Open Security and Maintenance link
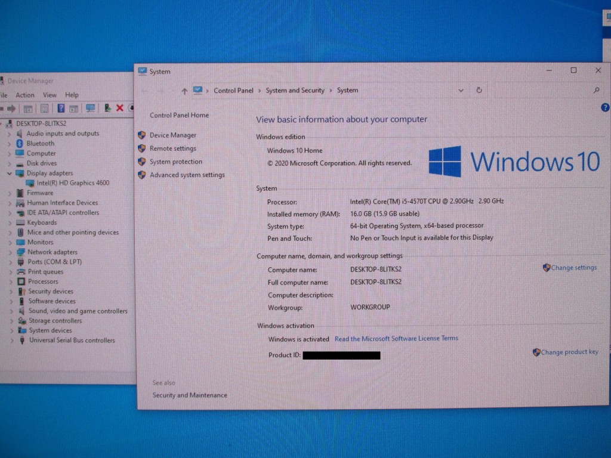Image resolution: width=611 pixels, height=458 pixels. coord(190,395)
